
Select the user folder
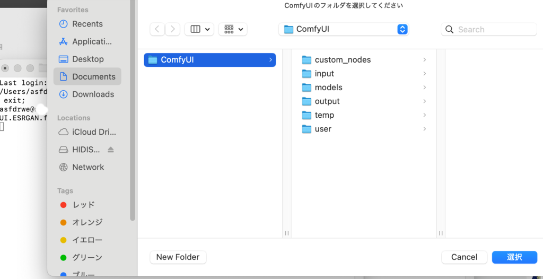click(364, 129)
